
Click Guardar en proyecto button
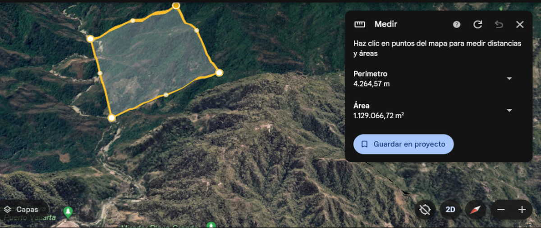pyautogui.click(x=403, y=144)
